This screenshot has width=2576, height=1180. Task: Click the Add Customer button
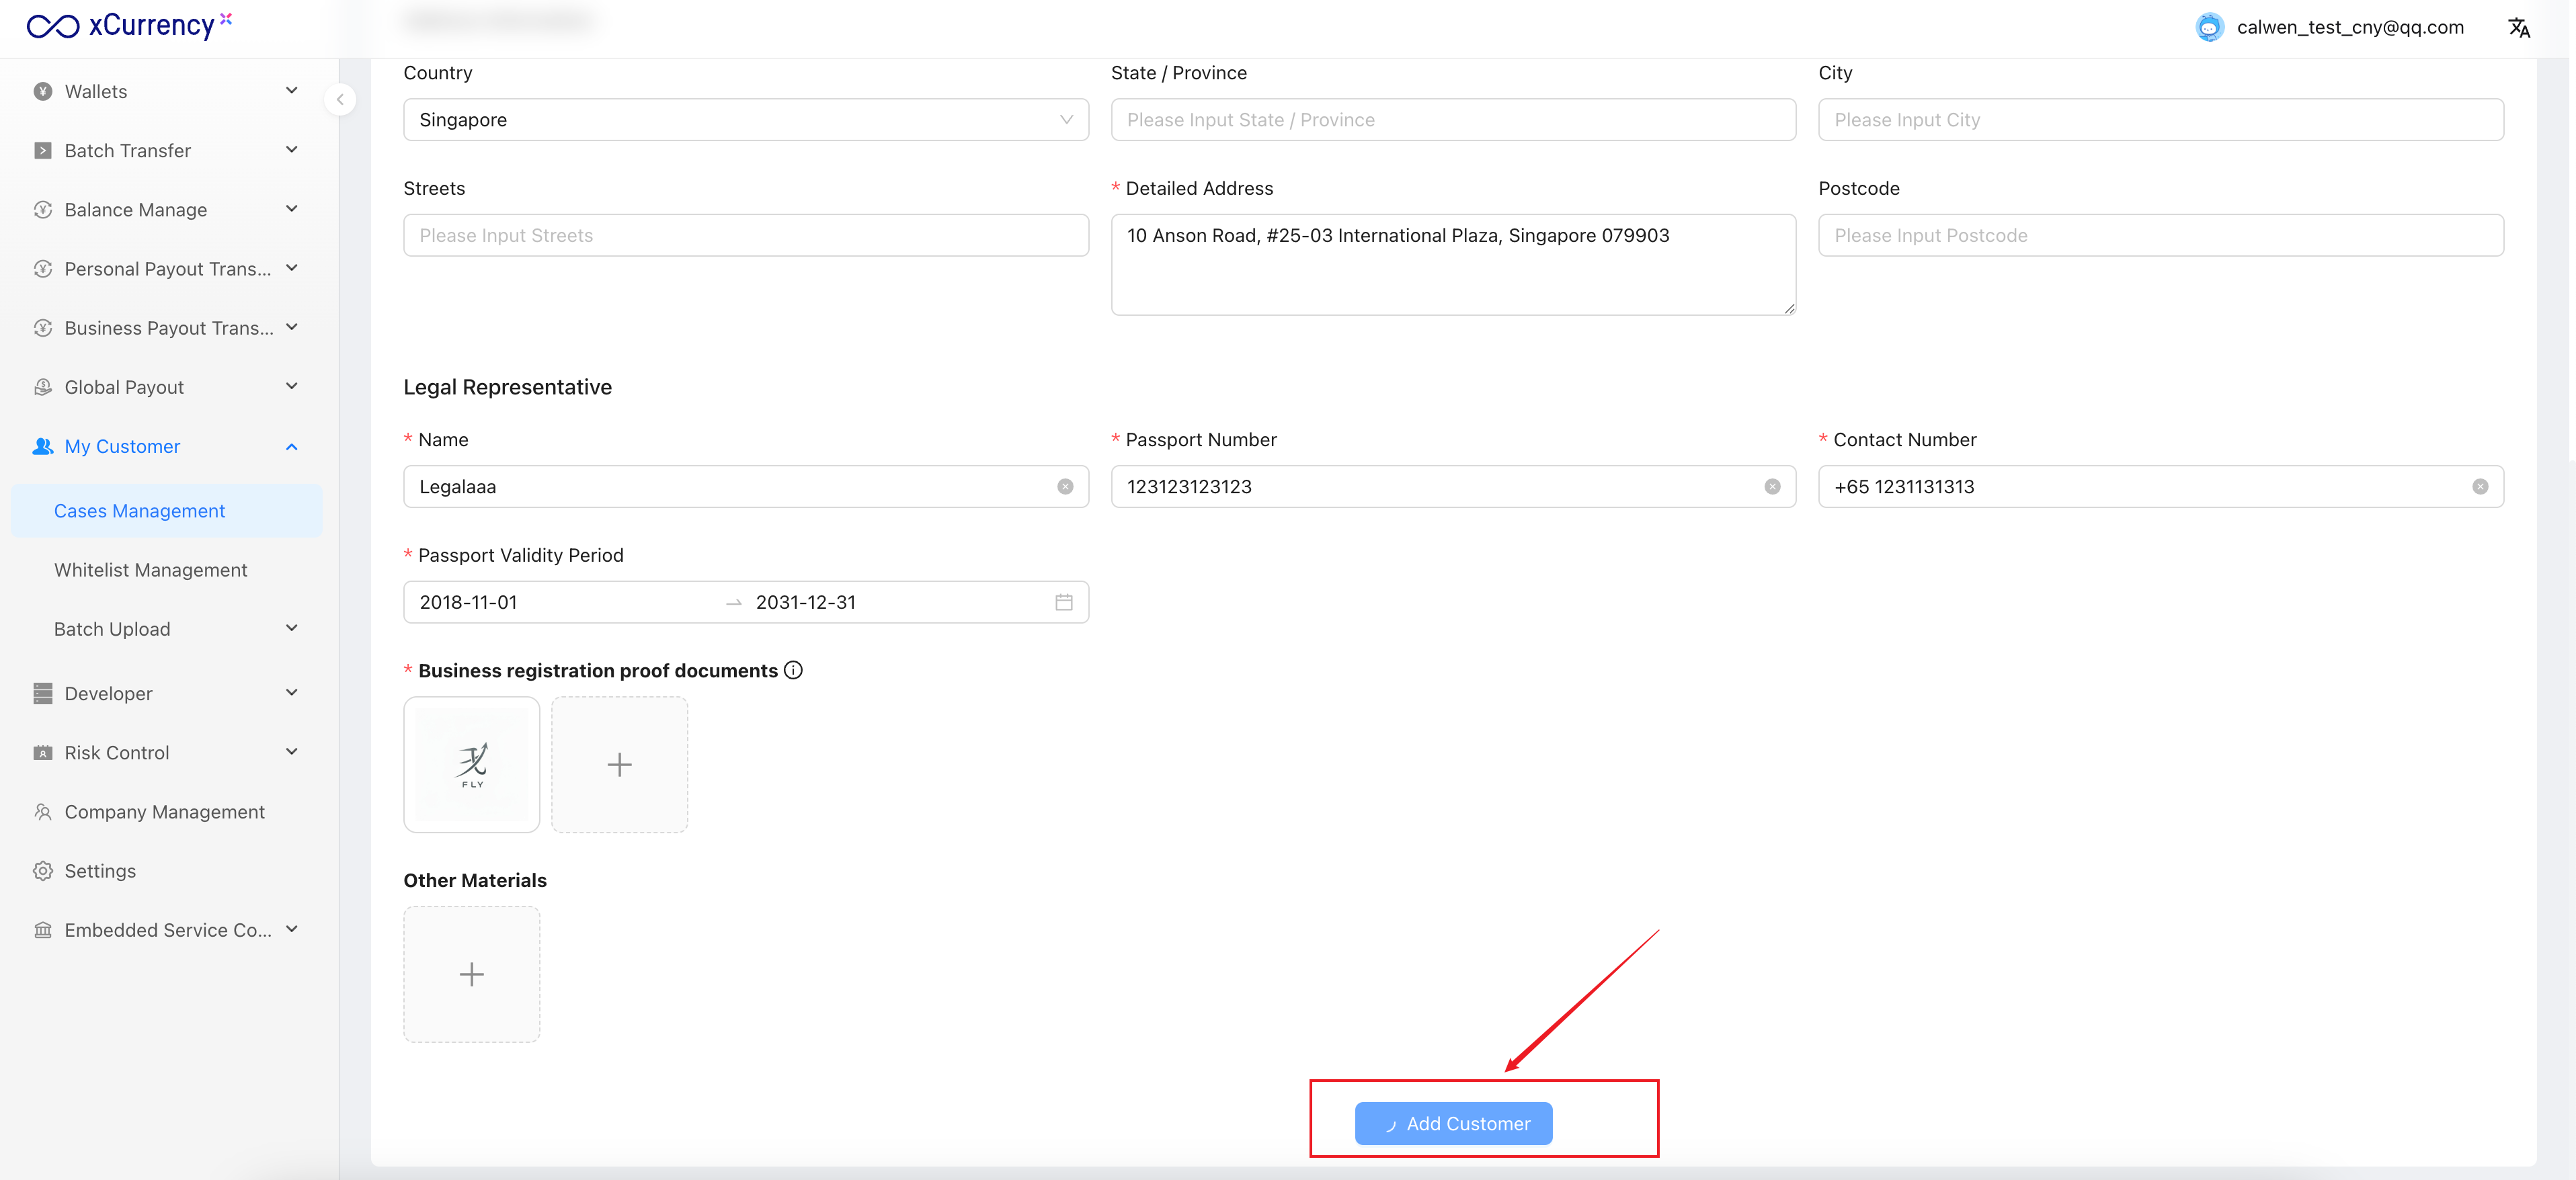(x=1453, y=1123)
